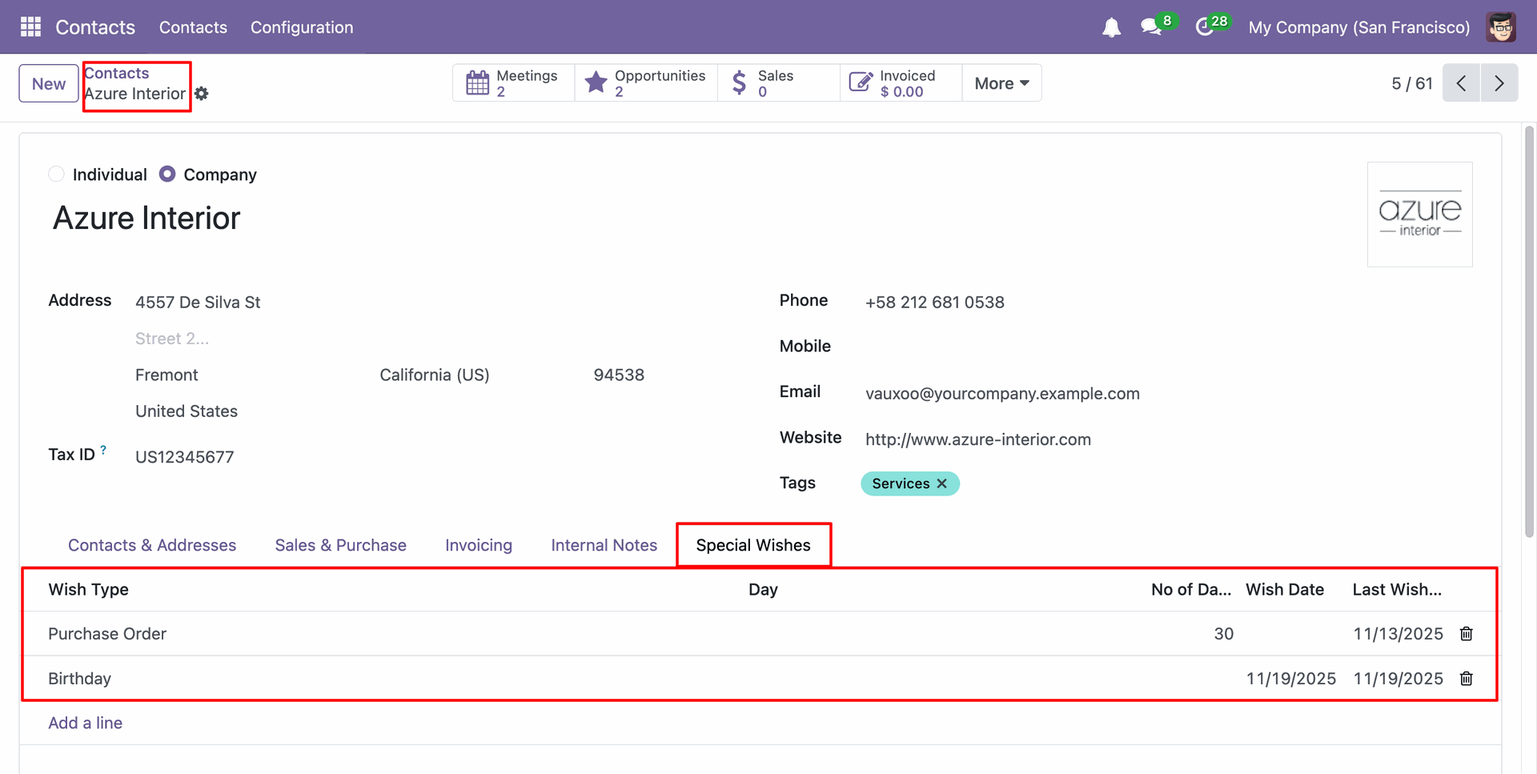Click the New button

[x=49, y=83]
